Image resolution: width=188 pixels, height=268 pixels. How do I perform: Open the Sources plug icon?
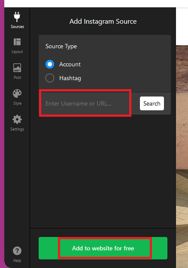[x=17, y=17]
